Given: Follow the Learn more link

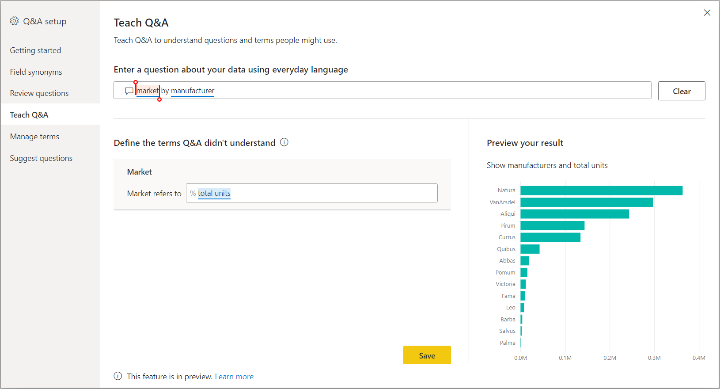Looking at the screenshot, I should 234,377.
